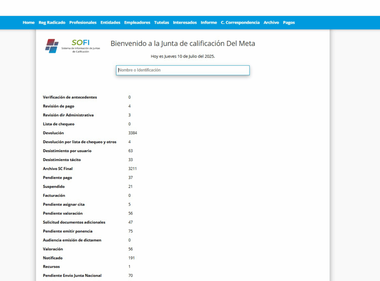
Task: Select Desistimiento tácito label
Action: tap(62, 160)
